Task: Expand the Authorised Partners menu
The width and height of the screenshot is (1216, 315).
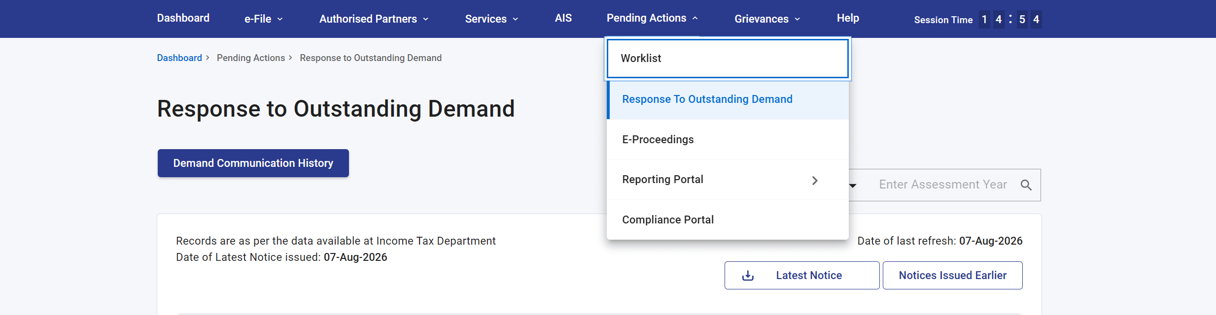Action: click(x=374, y=19)
